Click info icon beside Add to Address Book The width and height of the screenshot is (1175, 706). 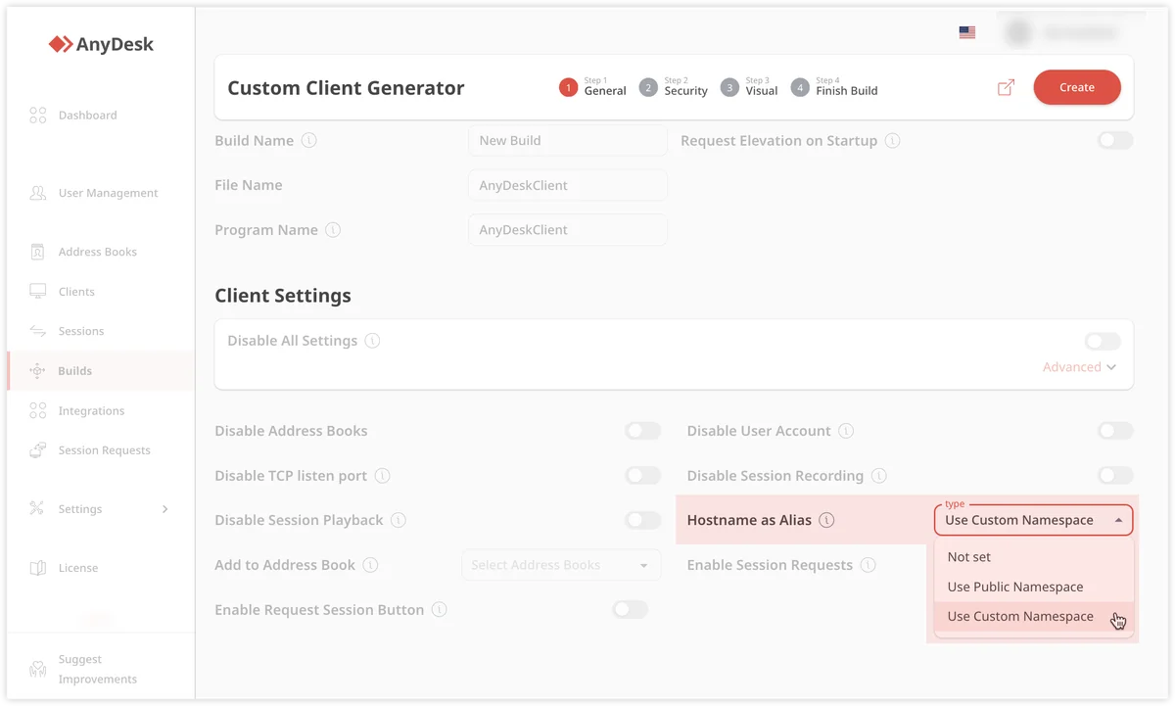[371, 565]
